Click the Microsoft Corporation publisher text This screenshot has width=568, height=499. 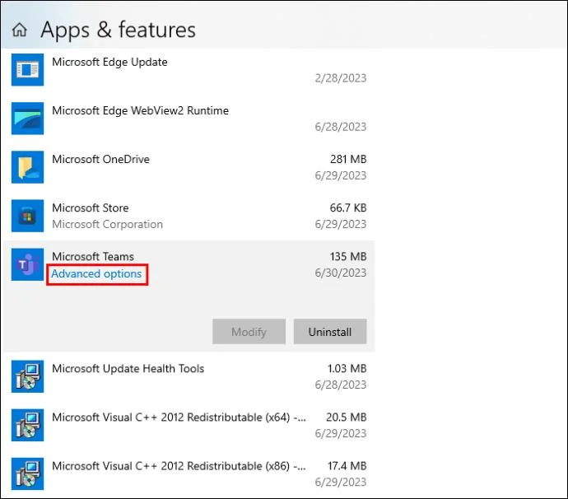click(x=107, y=224)
